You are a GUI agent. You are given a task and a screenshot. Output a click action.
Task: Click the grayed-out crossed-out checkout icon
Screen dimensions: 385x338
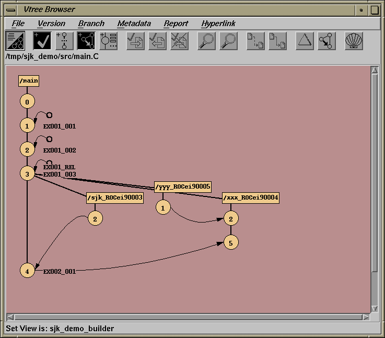click(180, 41)
